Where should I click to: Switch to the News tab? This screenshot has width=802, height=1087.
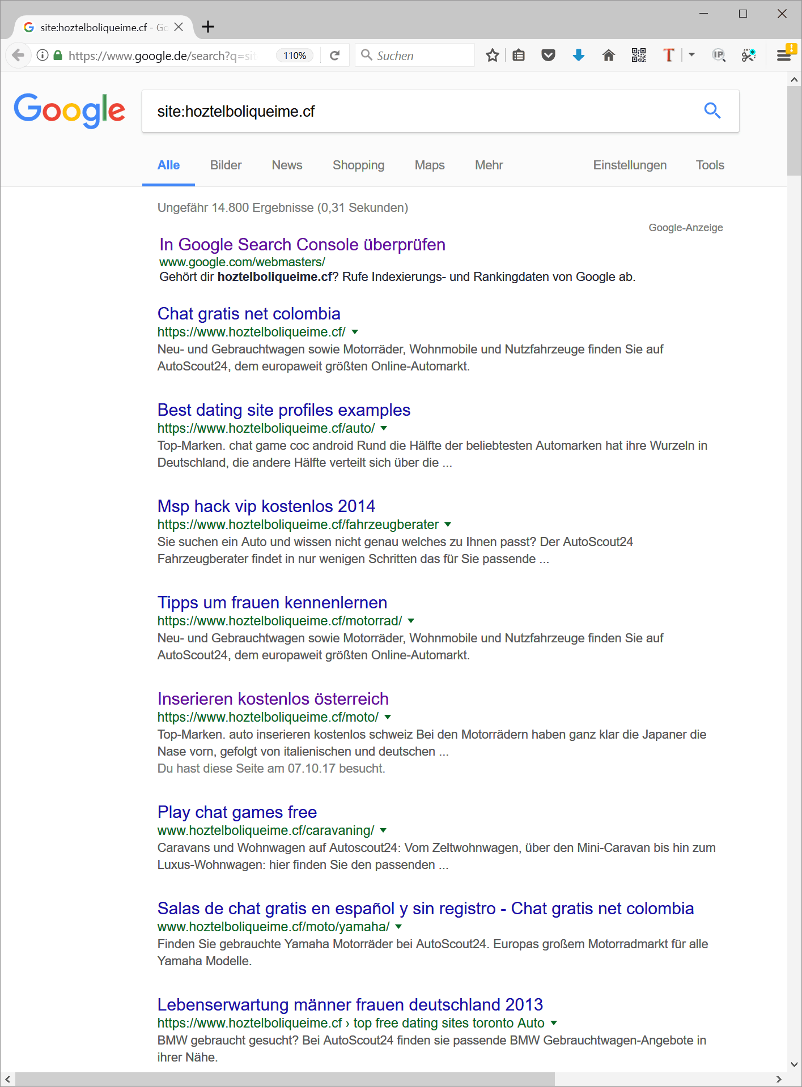coord(287,165)
